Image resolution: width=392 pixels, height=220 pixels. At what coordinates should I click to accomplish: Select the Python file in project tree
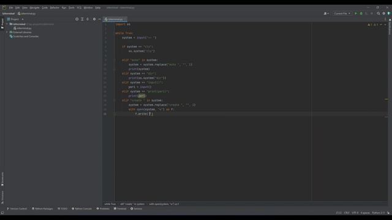23,28
